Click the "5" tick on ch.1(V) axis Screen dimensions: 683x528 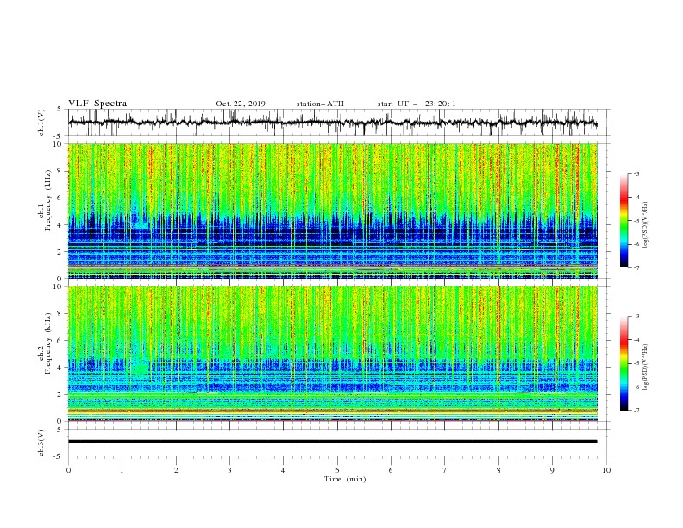(x=60, y=109)
